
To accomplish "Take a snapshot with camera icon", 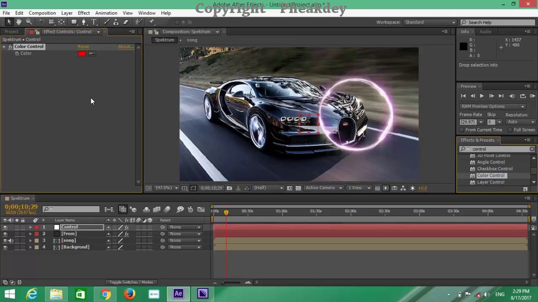I will click(x=229, y=188).
